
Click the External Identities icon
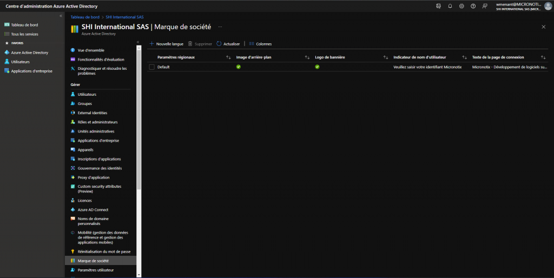pyautogui.click(x=73, y=112)
